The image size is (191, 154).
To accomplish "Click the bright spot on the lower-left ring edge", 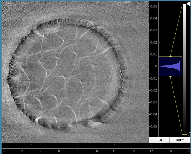I will (x=37, y=120).
